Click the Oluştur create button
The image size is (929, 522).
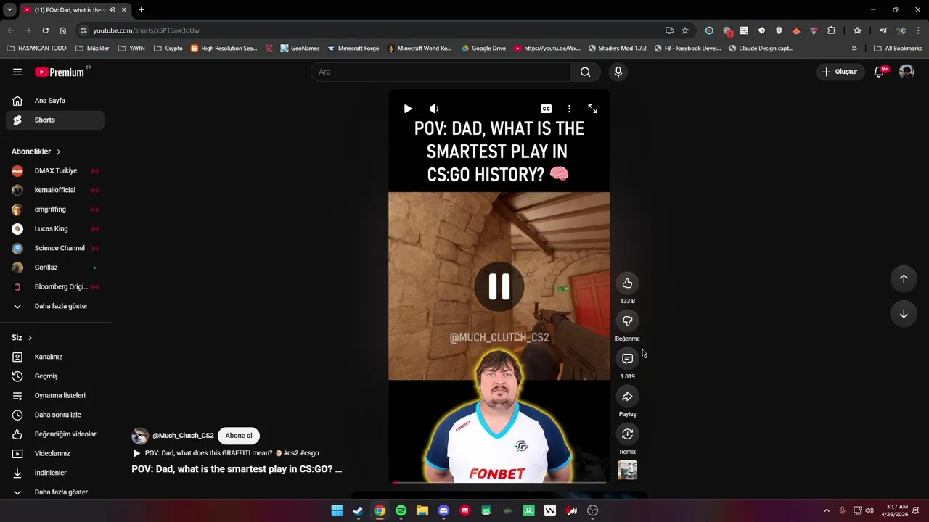click(840, 72)
